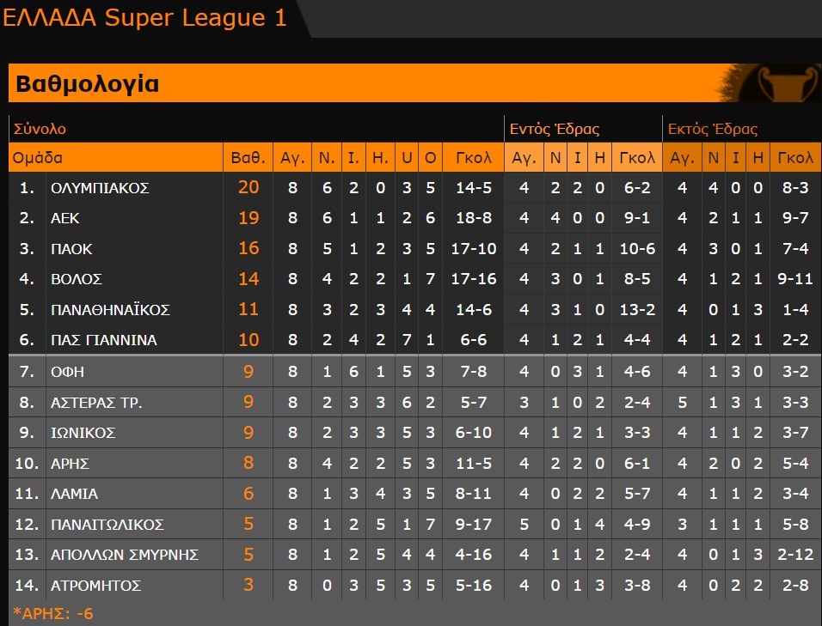This screenshot has height=626, width=822.
Task: Click ΠΑΣ ΓΙΑΝΝΙΝΑ in the standings
Action: [103, 341]
